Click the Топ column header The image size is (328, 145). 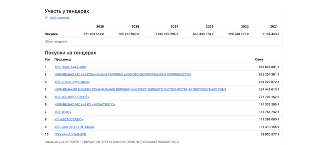(47, 60)
